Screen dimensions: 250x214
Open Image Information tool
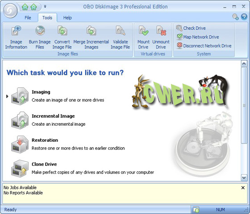coord(16,37)
